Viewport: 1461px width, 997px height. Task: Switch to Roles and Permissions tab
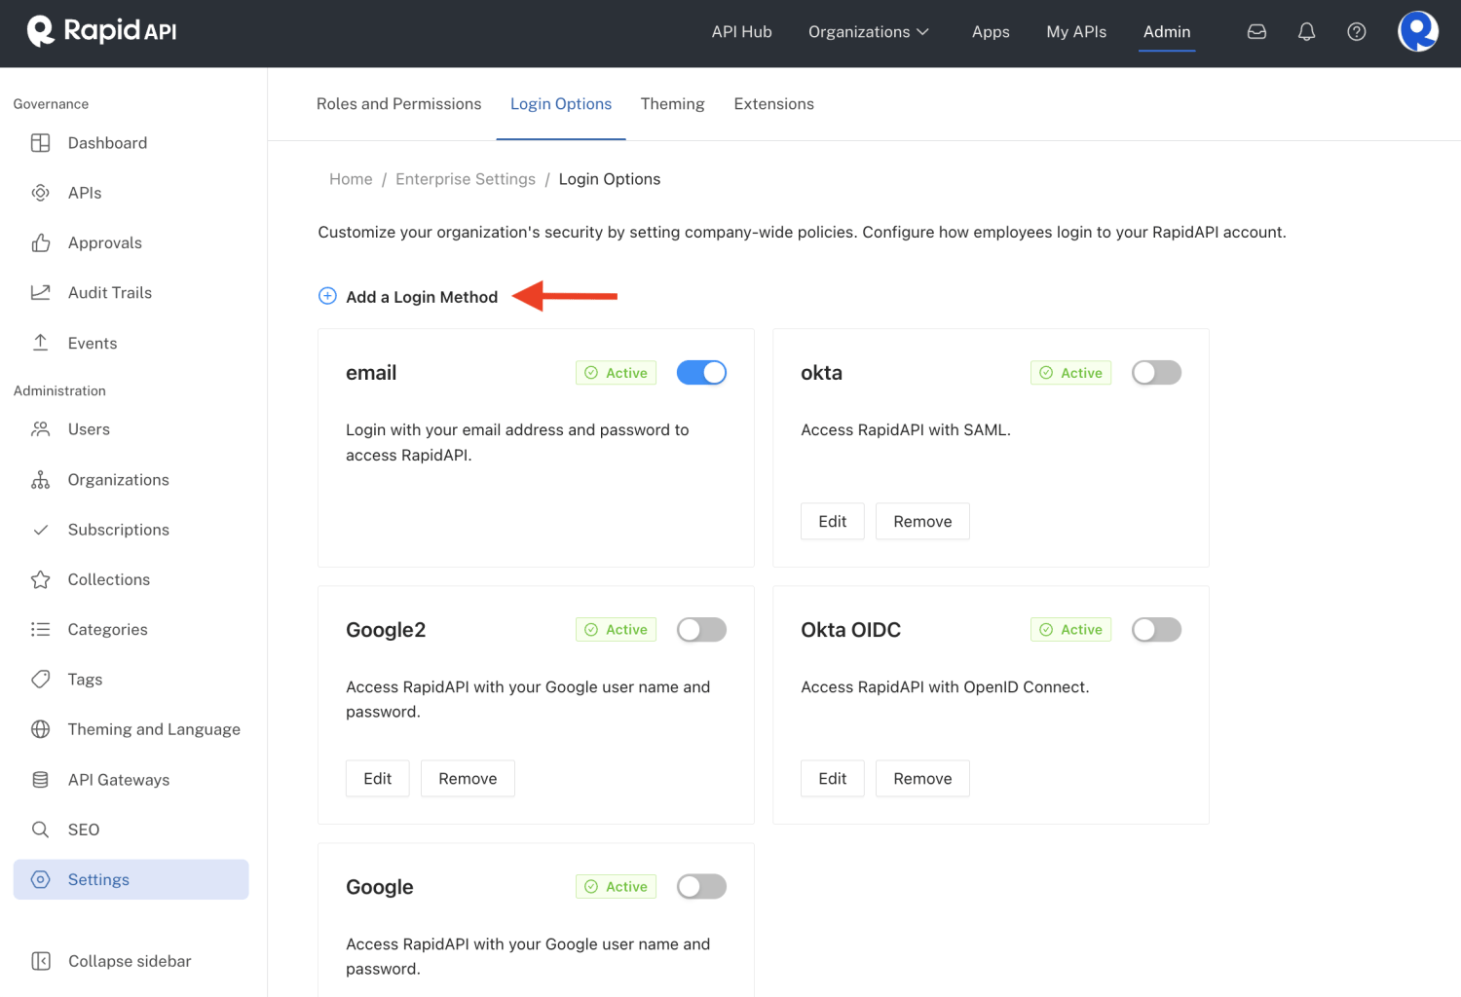pyautogui.click(x=398, y=104)
